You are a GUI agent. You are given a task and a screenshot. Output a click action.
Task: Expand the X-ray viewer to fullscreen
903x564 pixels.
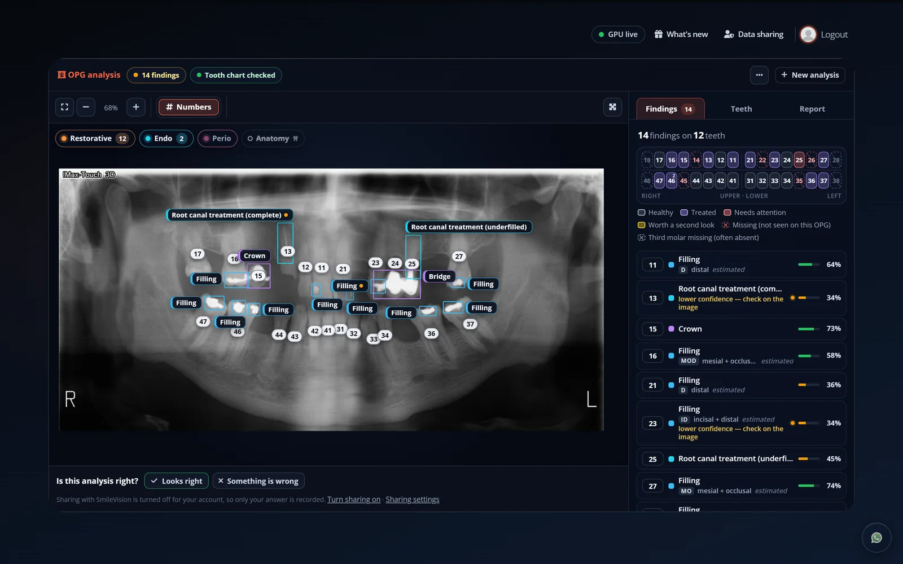pos(612,107)
